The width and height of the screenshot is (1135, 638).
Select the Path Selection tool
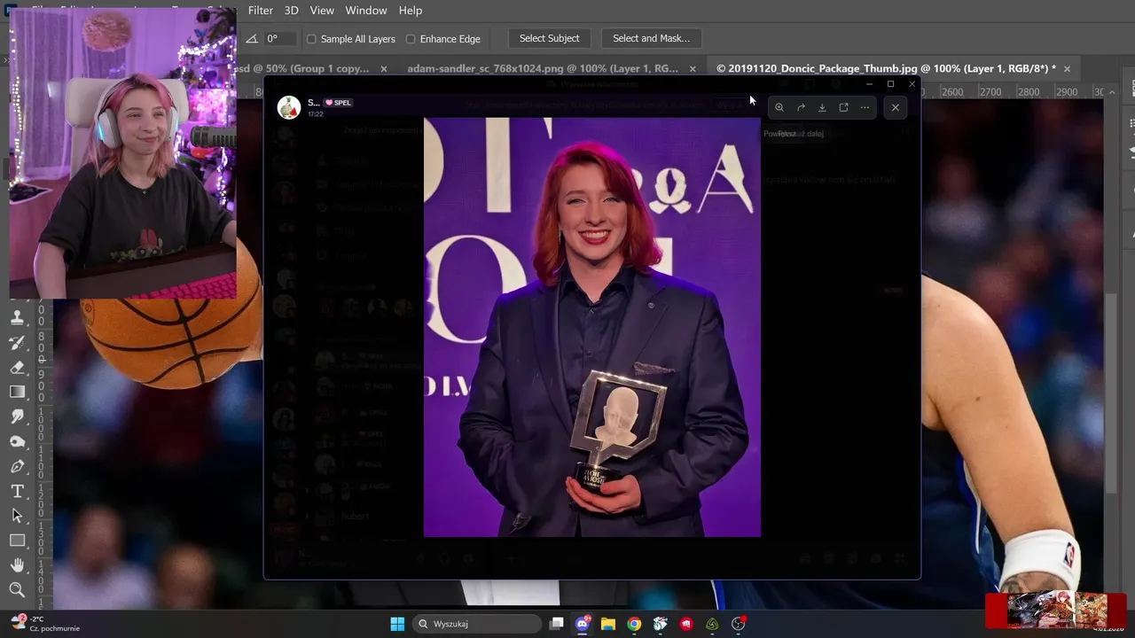pyautogui.click(x=17, y=516)
